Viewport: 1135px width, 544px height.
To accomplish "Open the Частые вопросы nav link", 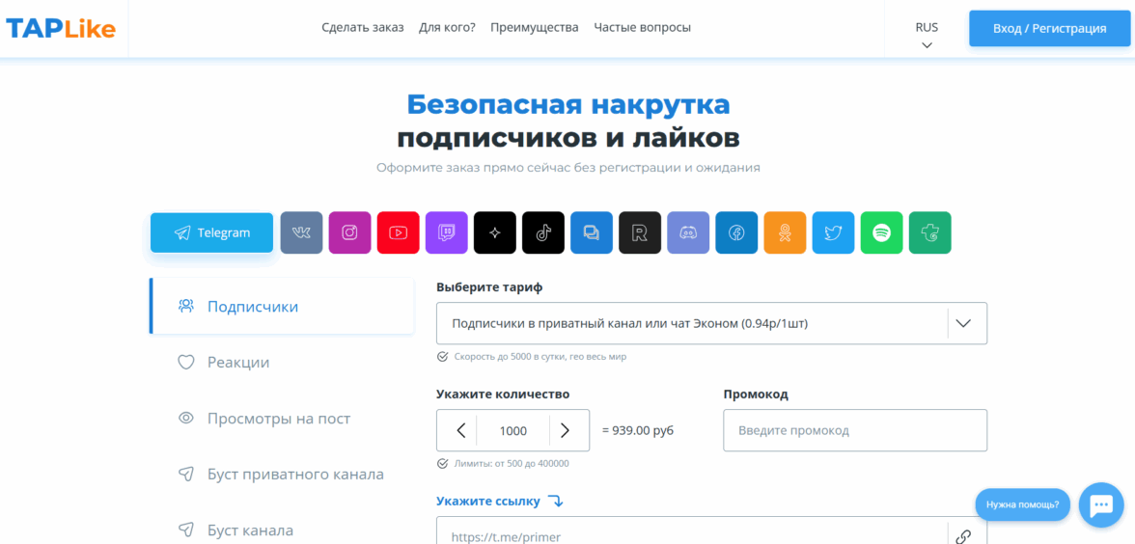I will [642, 27].
